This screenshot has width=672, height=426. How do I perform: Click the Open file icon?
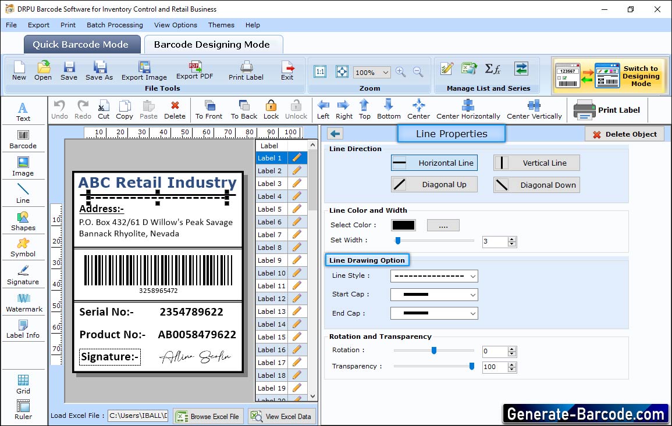(x=43, y=71)
